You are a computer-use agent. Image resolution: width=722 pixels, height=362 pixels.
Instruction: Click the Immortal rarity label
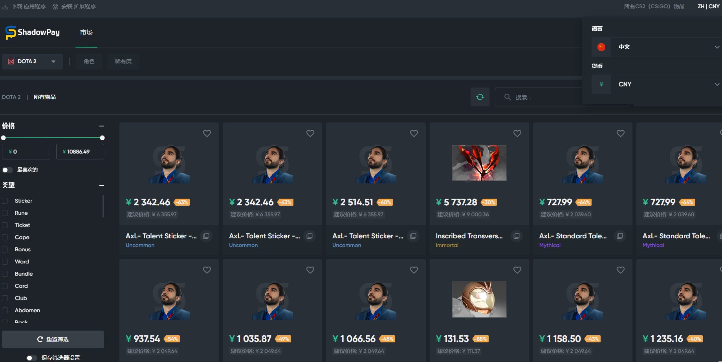coord(447,245)
